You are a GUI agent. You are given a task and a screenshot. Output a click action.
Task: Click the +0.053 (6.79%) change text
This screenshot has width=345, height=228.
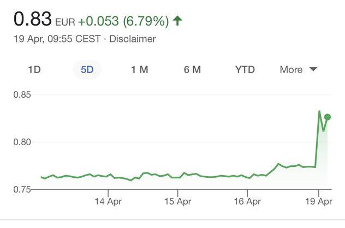point(123,21)
